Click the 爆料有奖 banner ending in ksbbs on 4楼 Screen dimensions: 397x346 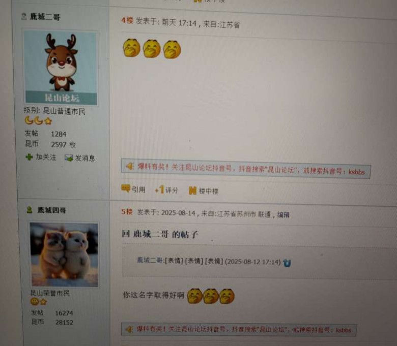(246, 169)
